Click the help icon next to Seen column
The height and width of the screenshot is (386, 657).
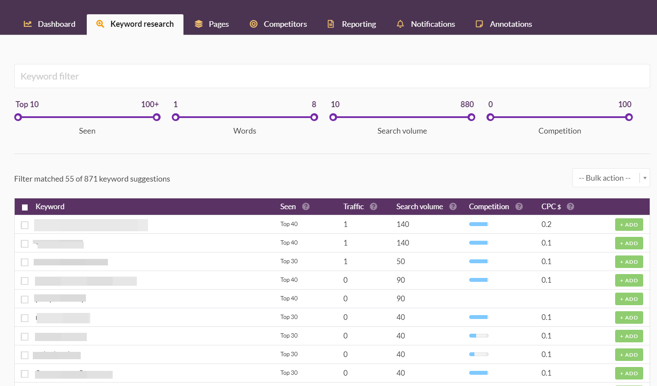[306, 207]
